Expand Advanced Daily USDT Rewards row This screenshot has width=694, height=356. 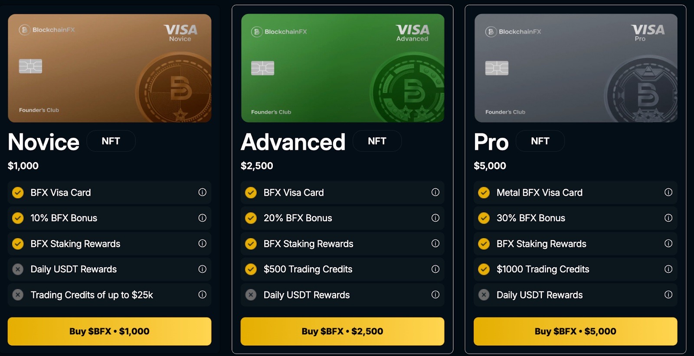pyautogui.click(x=342, y=295)
